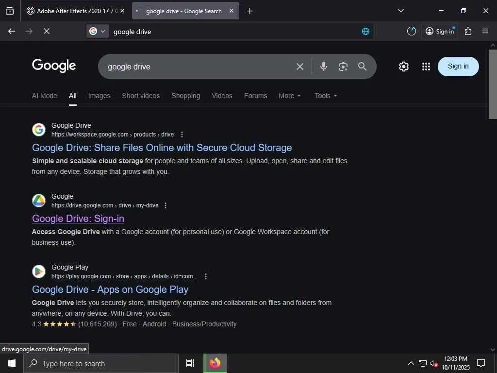Clear the search query with X

point(299,67)
